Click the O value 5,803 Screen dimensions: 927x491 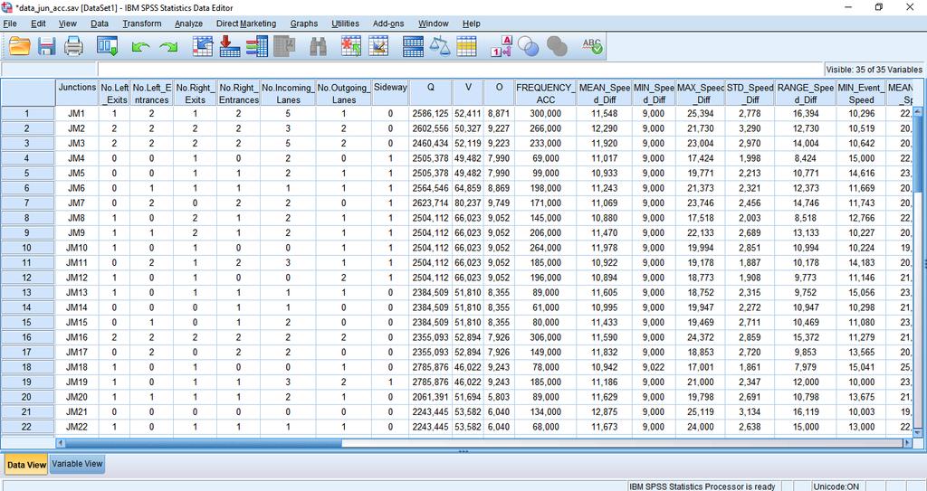(x=499, y=396)
